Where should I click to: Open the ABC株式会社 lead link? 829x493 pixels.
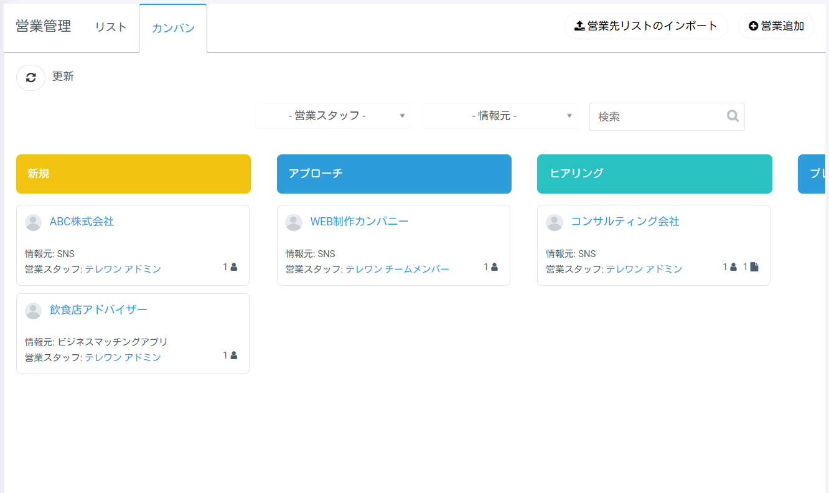pyautogui.click(x=82, y=222)
